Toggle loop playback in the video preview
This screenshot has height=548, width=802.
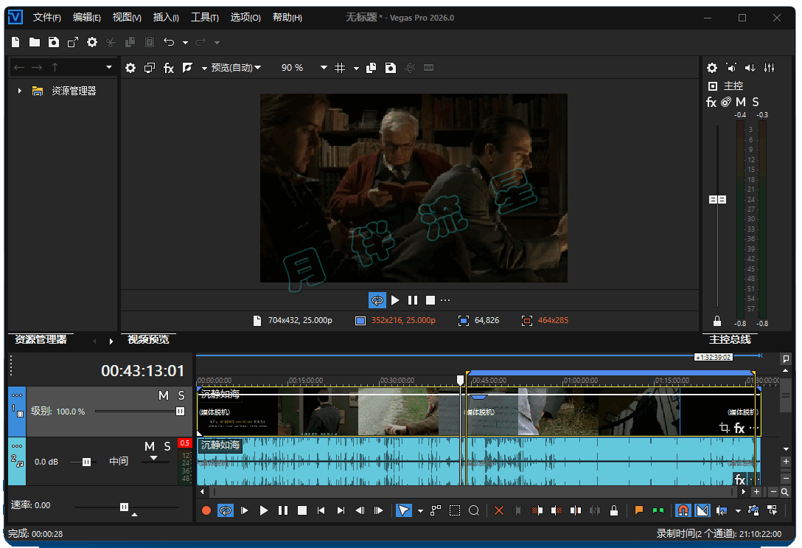pyautogui.click(x=377, y=300)
